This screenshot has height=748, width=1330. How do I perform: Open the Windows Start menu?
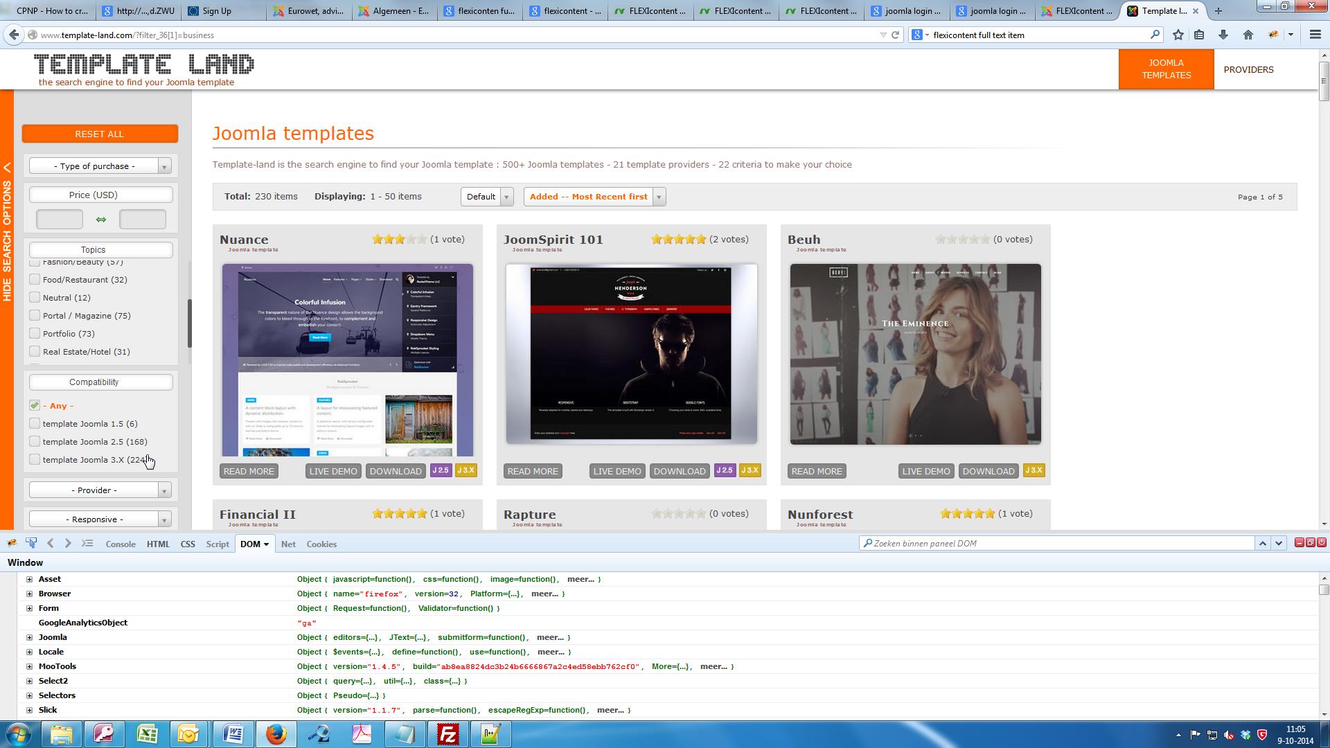pos(19,734)
